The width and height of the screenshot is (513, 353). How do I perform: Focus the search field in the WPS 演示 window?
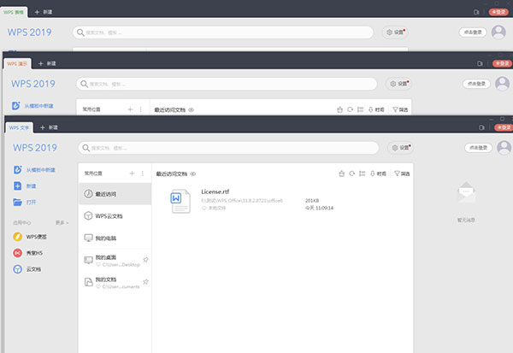[x=227, y=84]
